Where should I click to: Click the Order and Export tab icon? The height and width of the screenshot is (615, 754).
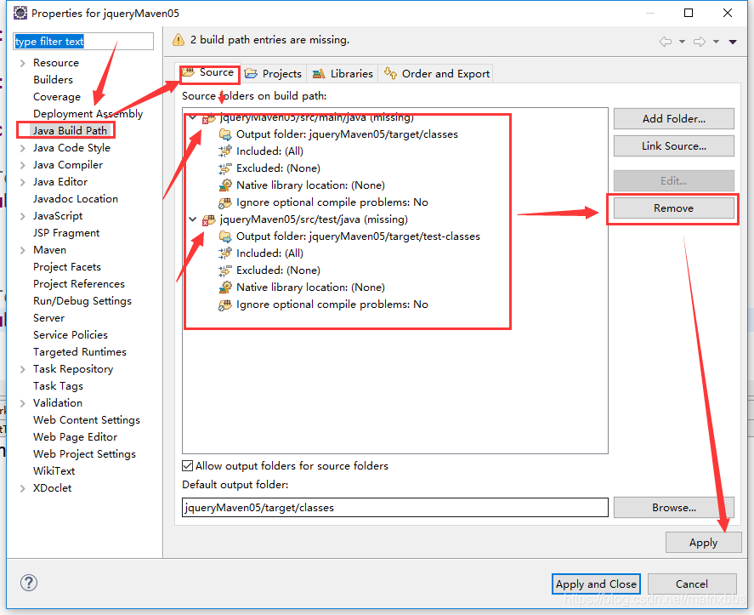coord(390,73)
